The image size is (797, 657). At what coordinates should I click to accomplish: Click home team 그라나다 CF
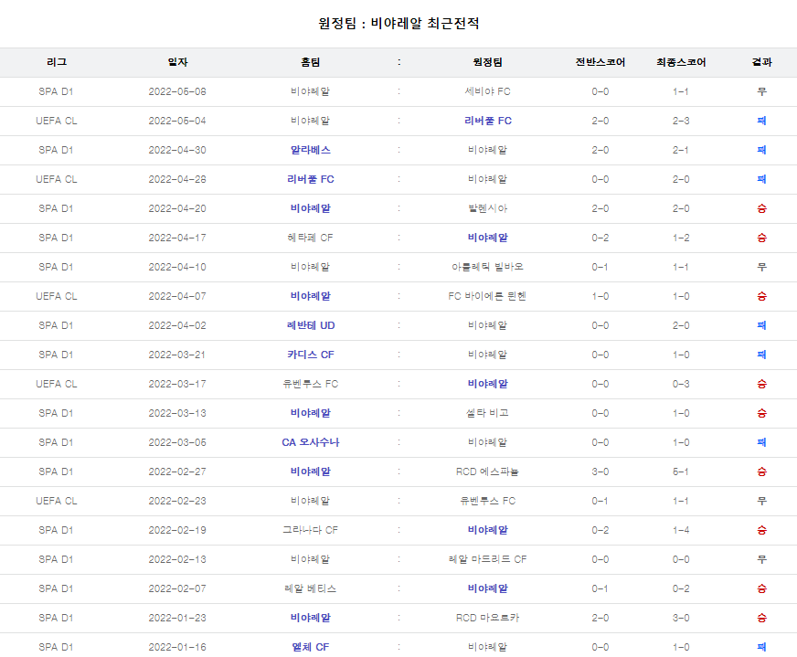(x=310, y=530)
